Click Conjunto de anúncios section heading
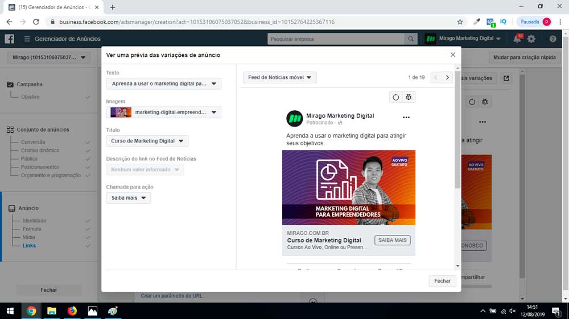The height and width of the screenshot is (319, 569). (x=43, y=129)
